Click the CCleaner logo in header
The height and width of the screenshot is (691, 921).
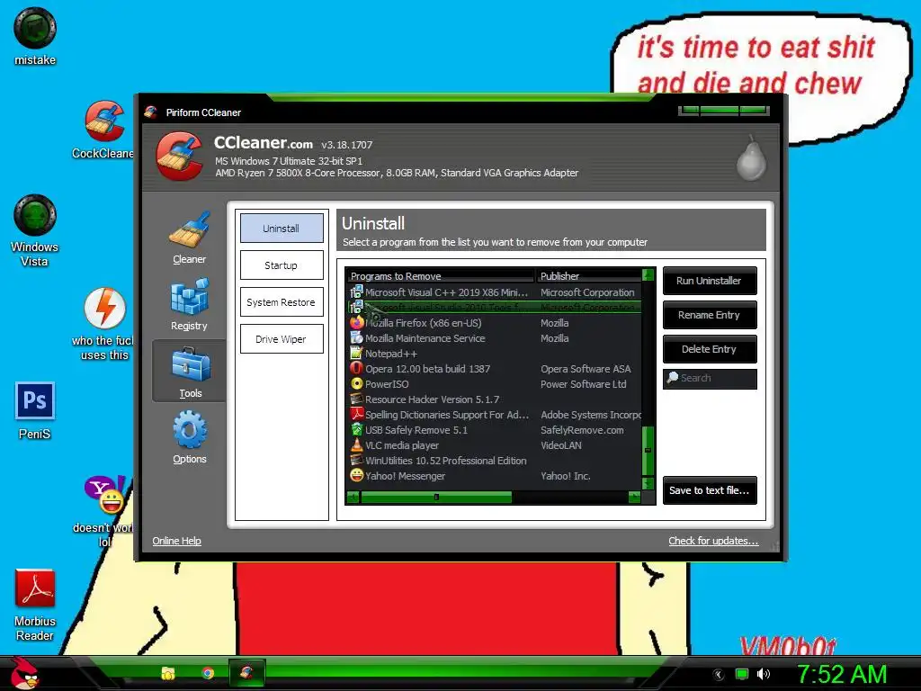[x=180, y=156]
